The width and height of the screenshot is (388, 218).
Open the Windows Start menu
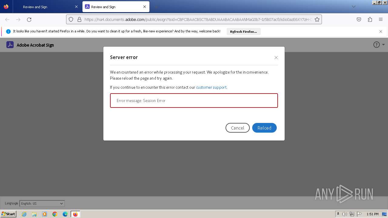tap(8, 214)
